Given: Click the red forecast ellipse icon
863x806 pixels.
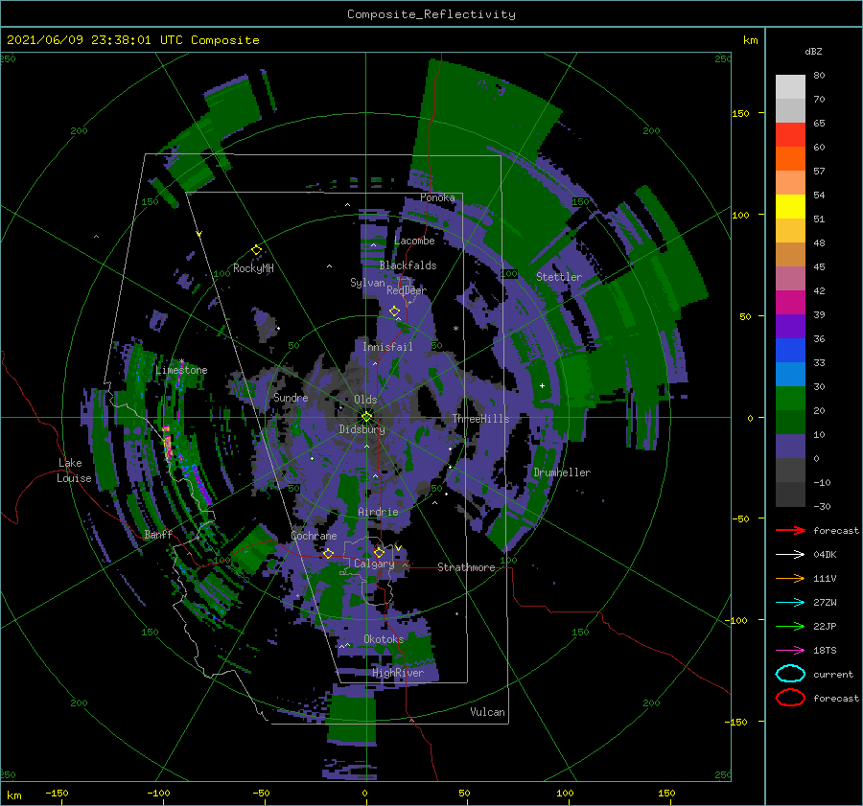Looking at the screenshot, I should [790, 698].
